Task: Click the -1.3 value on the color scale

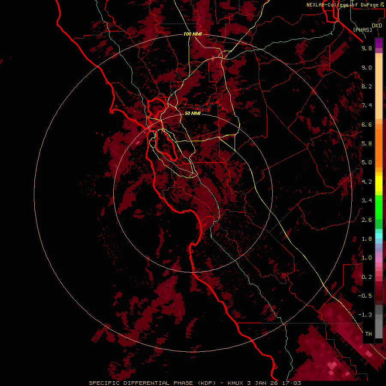Action: click(365, 315)
